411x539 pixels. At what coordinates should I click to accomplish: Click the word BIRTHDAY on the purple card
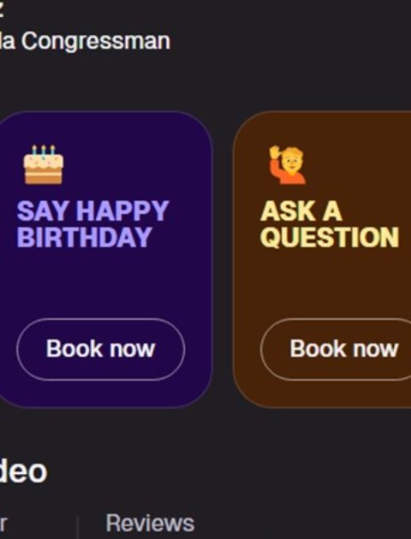click(x=84, y=237)
